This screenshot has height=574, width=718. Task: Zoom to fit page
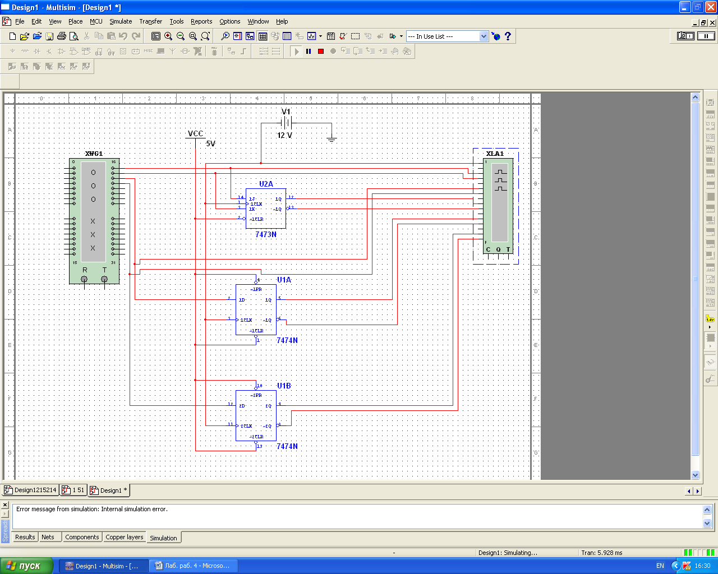(205, 36)
